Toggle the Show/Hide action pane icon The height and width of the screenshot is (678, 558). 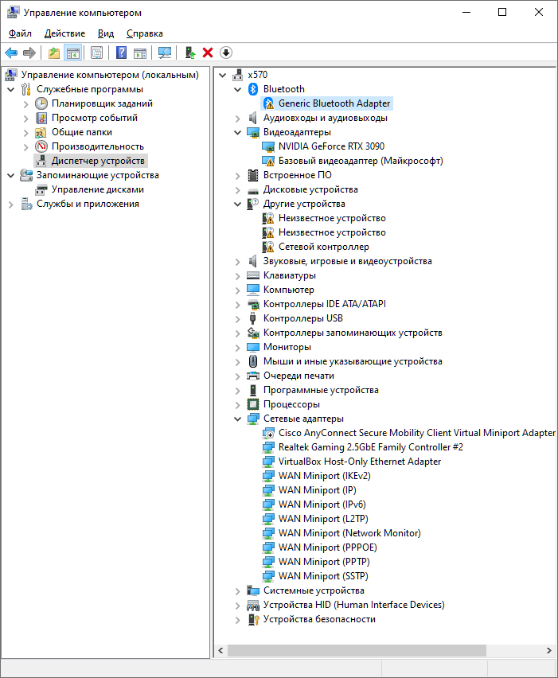click(140, 53)
